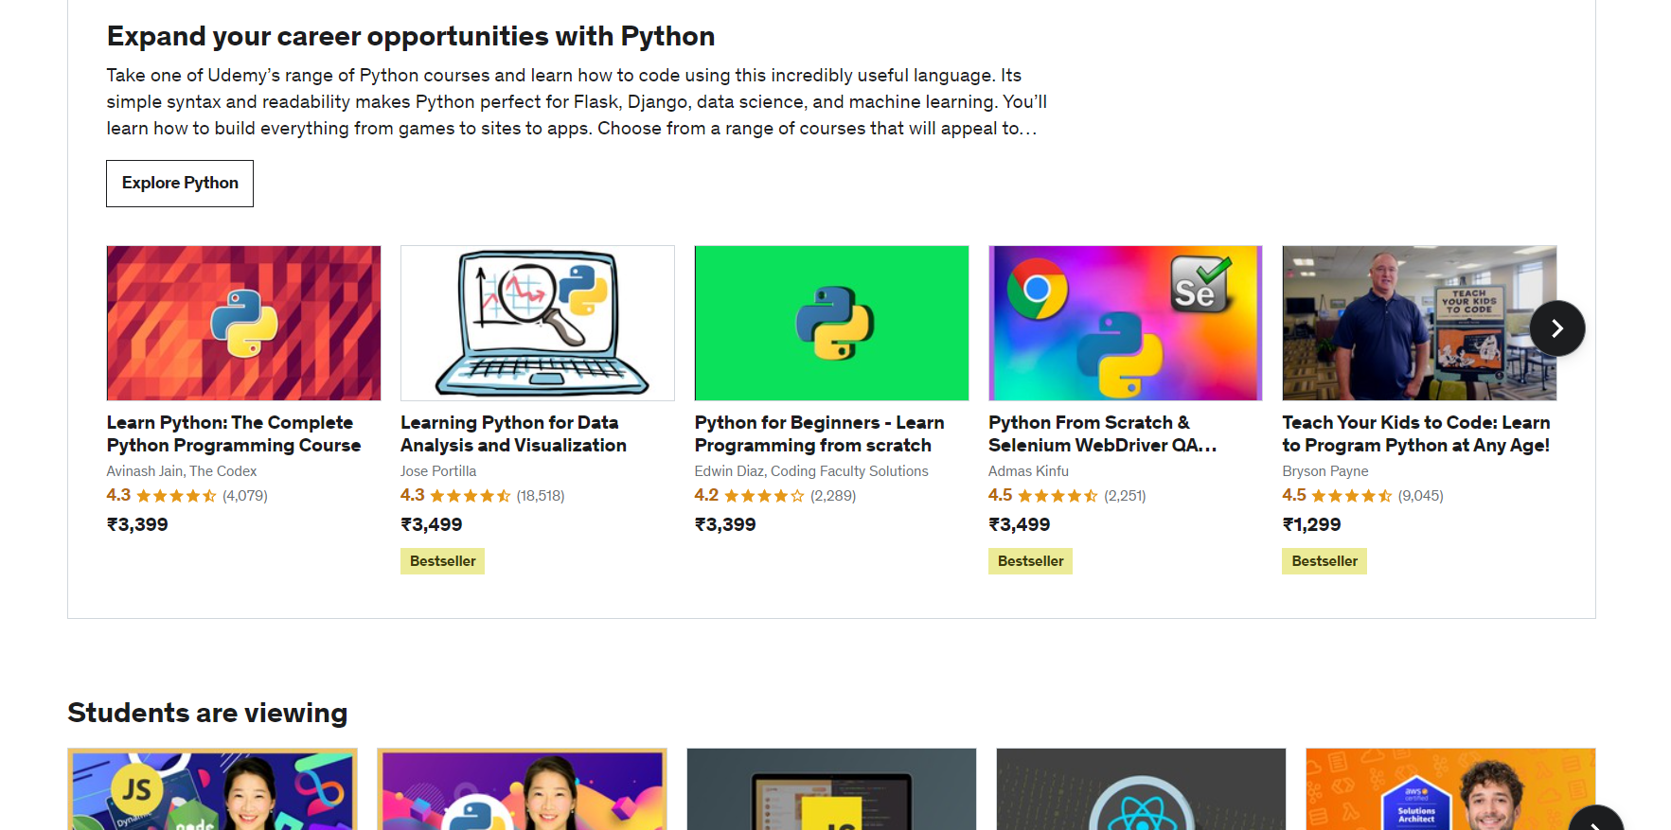This screenshot has width=1671, height=830.
Task: Click the green Python for Beginners thumbnail
Action: pyautogui.click(x=831, y=323)
